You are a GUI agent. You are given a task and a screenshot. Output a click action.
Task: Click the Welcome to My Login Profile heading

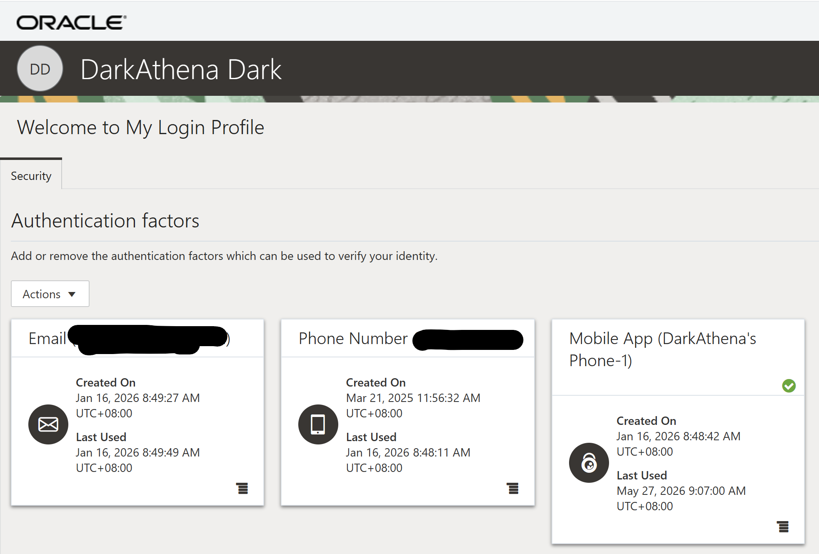pyautogui.click(x=141, y=127)
